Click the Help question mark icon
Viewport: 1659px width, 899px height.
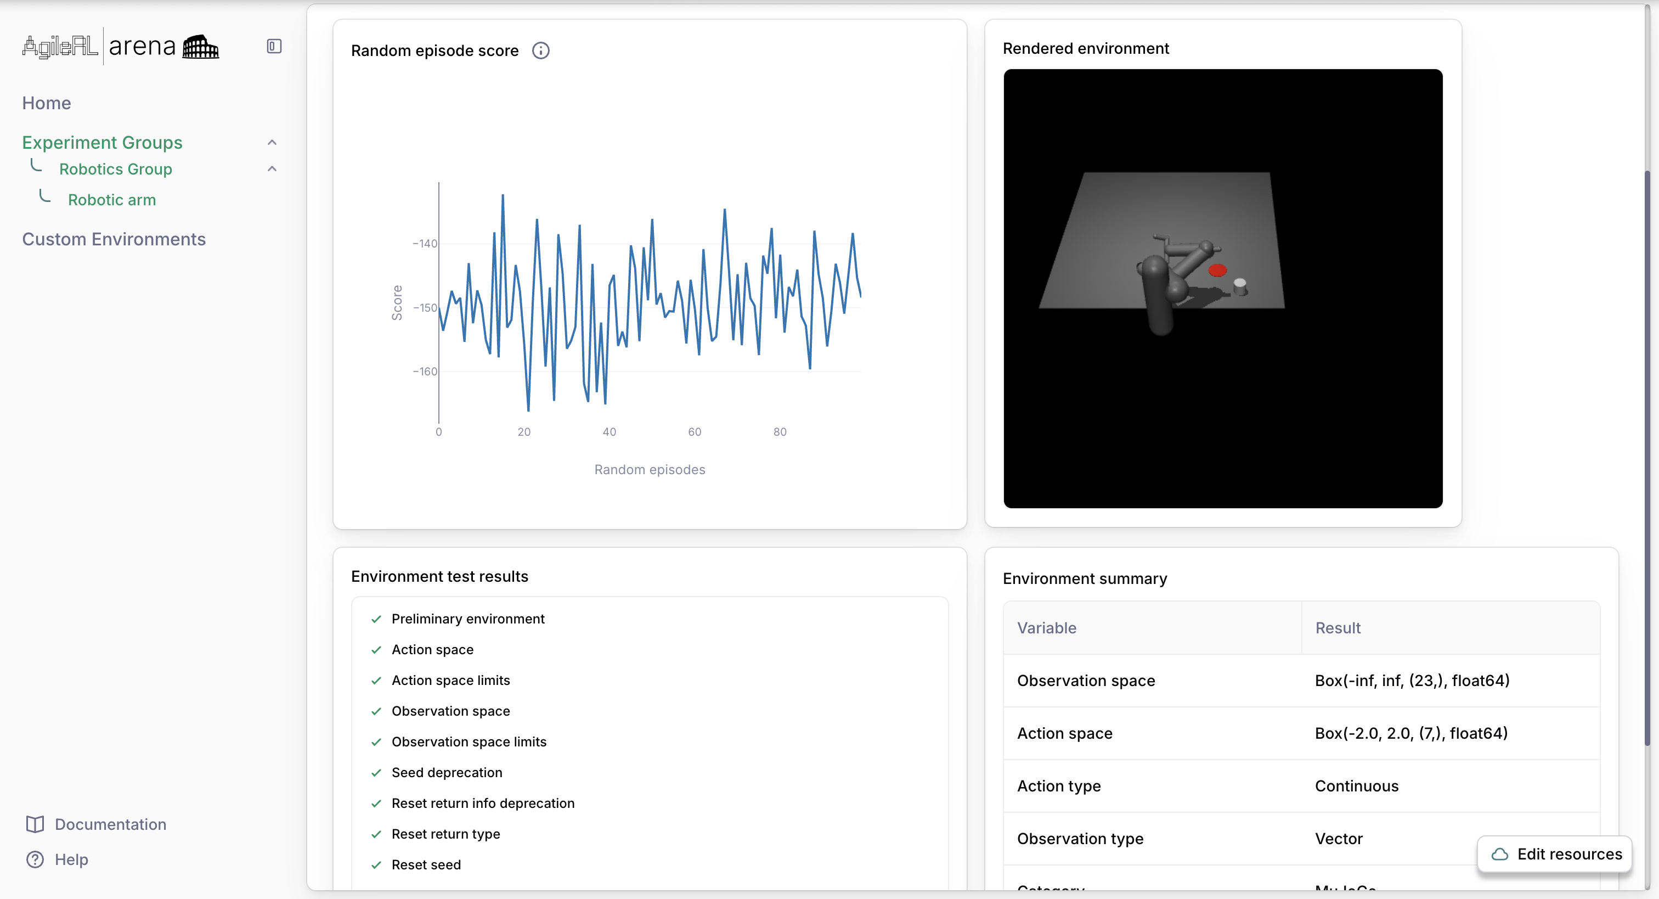pos(34,859)
